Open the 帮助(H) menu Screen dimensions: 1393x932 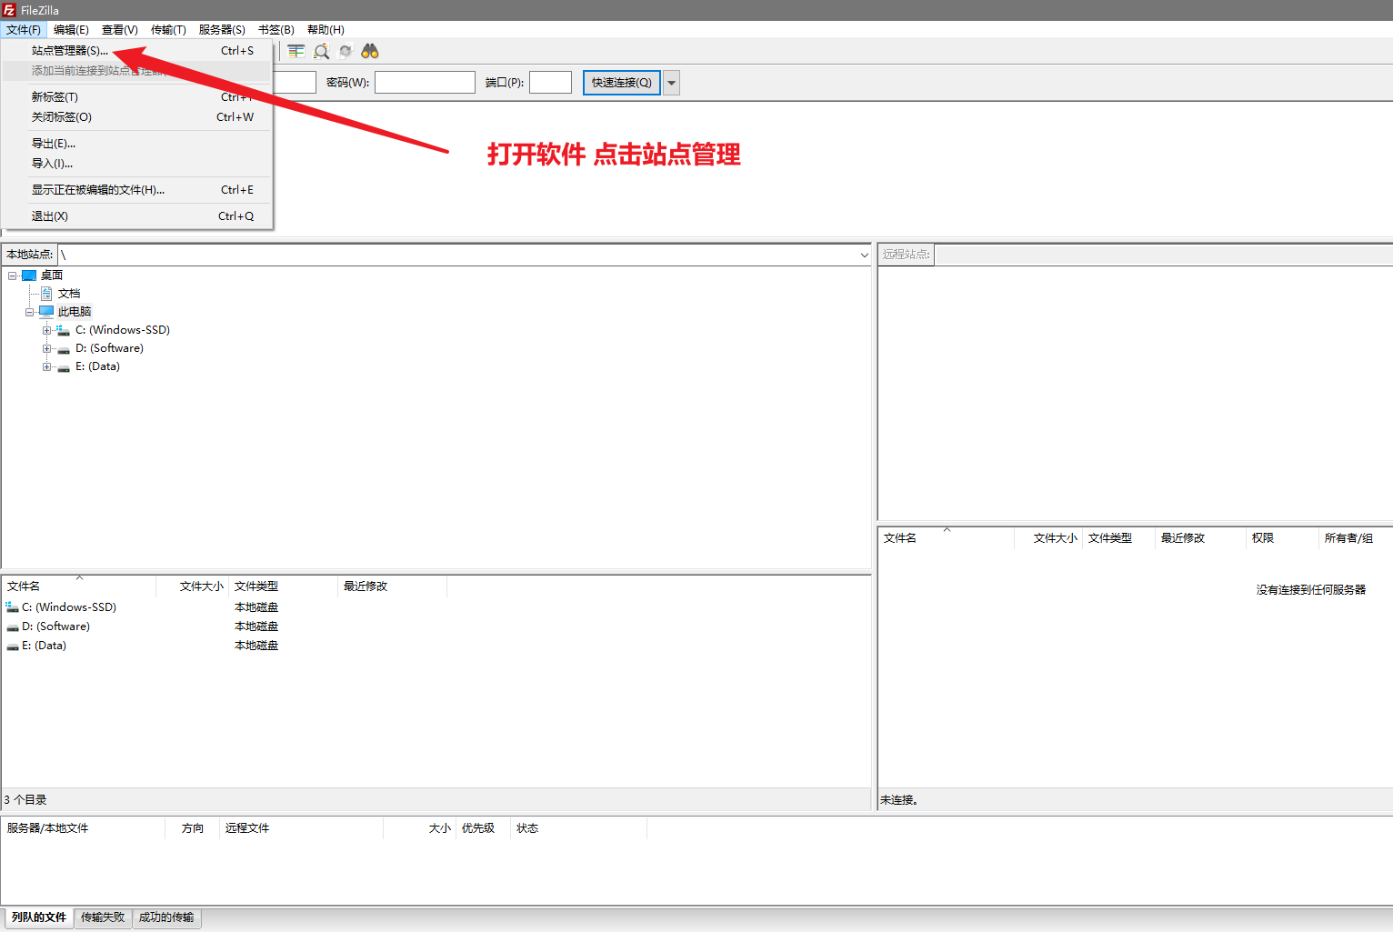pyautogui.click(x=326, y=30)
